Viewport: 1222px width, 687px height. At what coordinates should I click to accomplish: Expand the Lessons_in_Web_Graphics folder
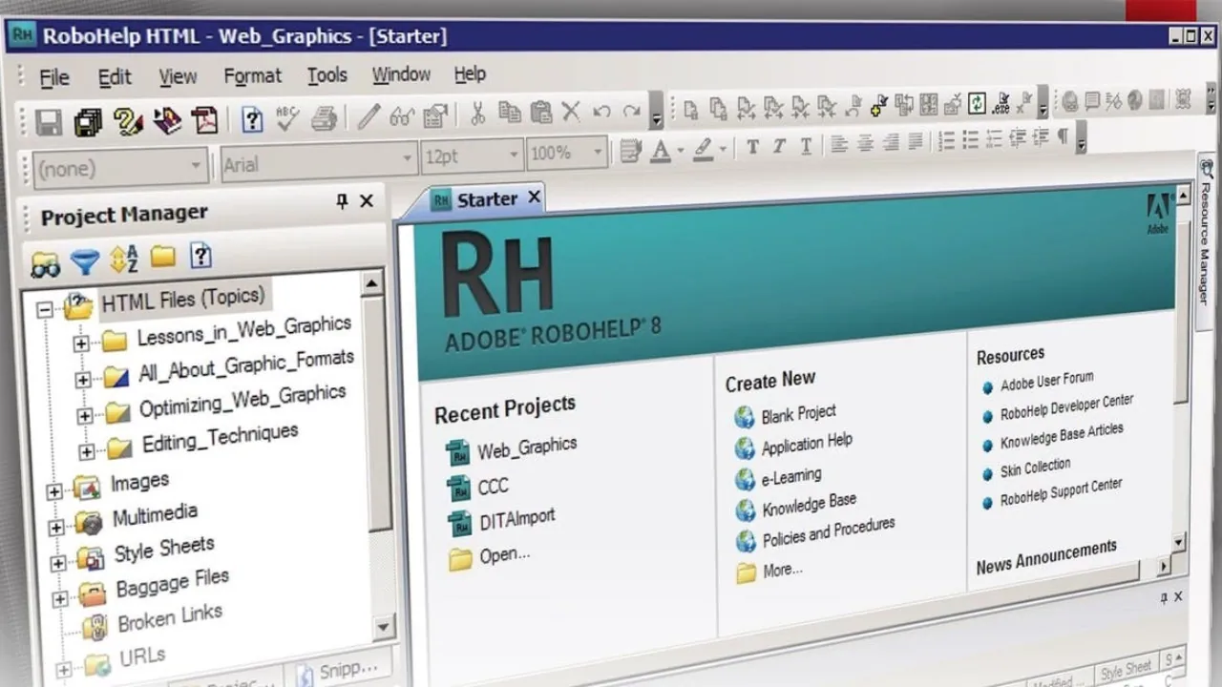click(80, 343)
